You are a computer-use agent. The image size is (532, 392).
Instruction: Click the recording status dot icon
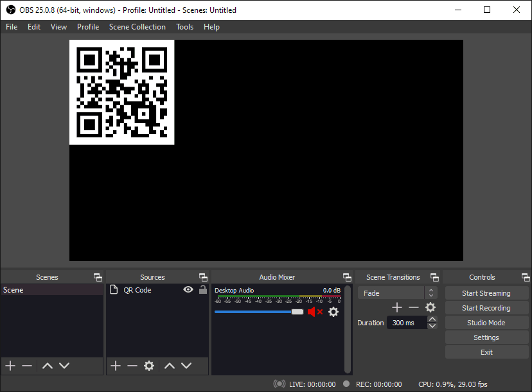point(346,384)
